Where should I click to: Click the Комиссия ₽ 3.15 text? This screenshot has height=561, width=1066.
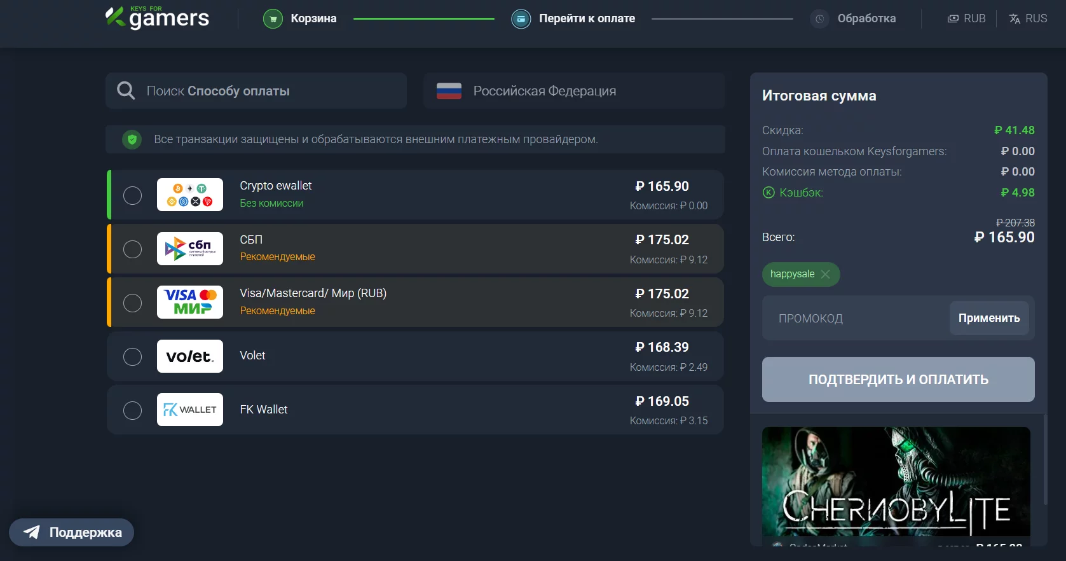(x=669, y=420)
